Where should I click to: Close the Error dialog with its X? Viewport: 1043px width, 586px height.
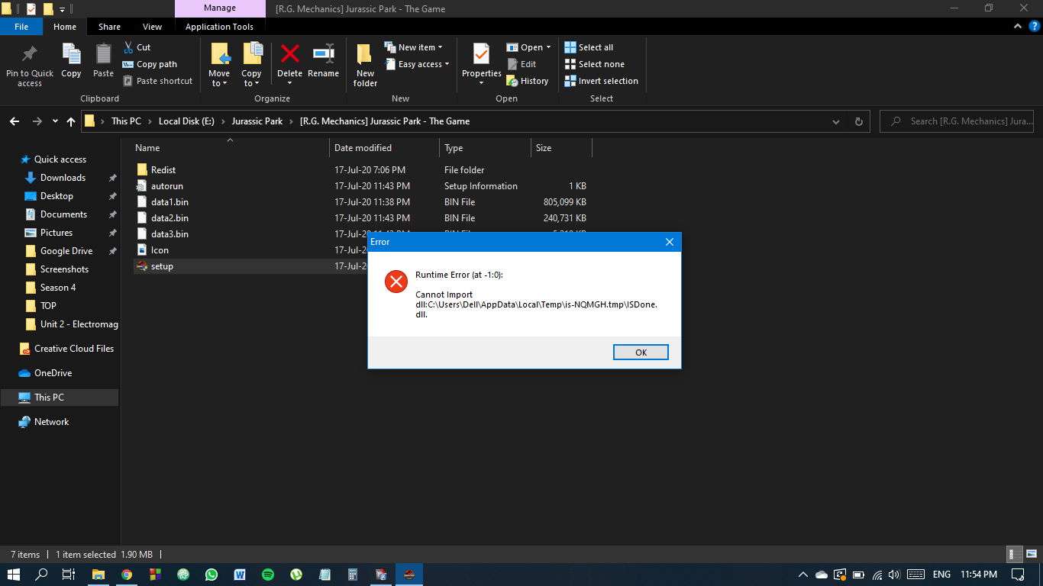pos(670,242)
